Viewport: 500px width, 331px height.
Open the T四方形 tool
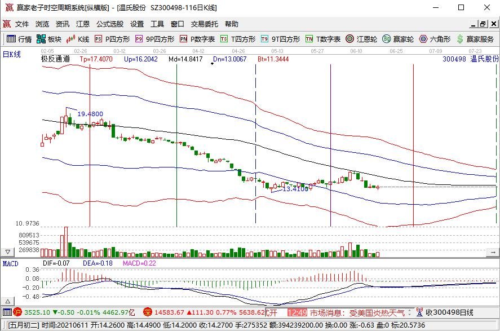(x=238, y=39)
